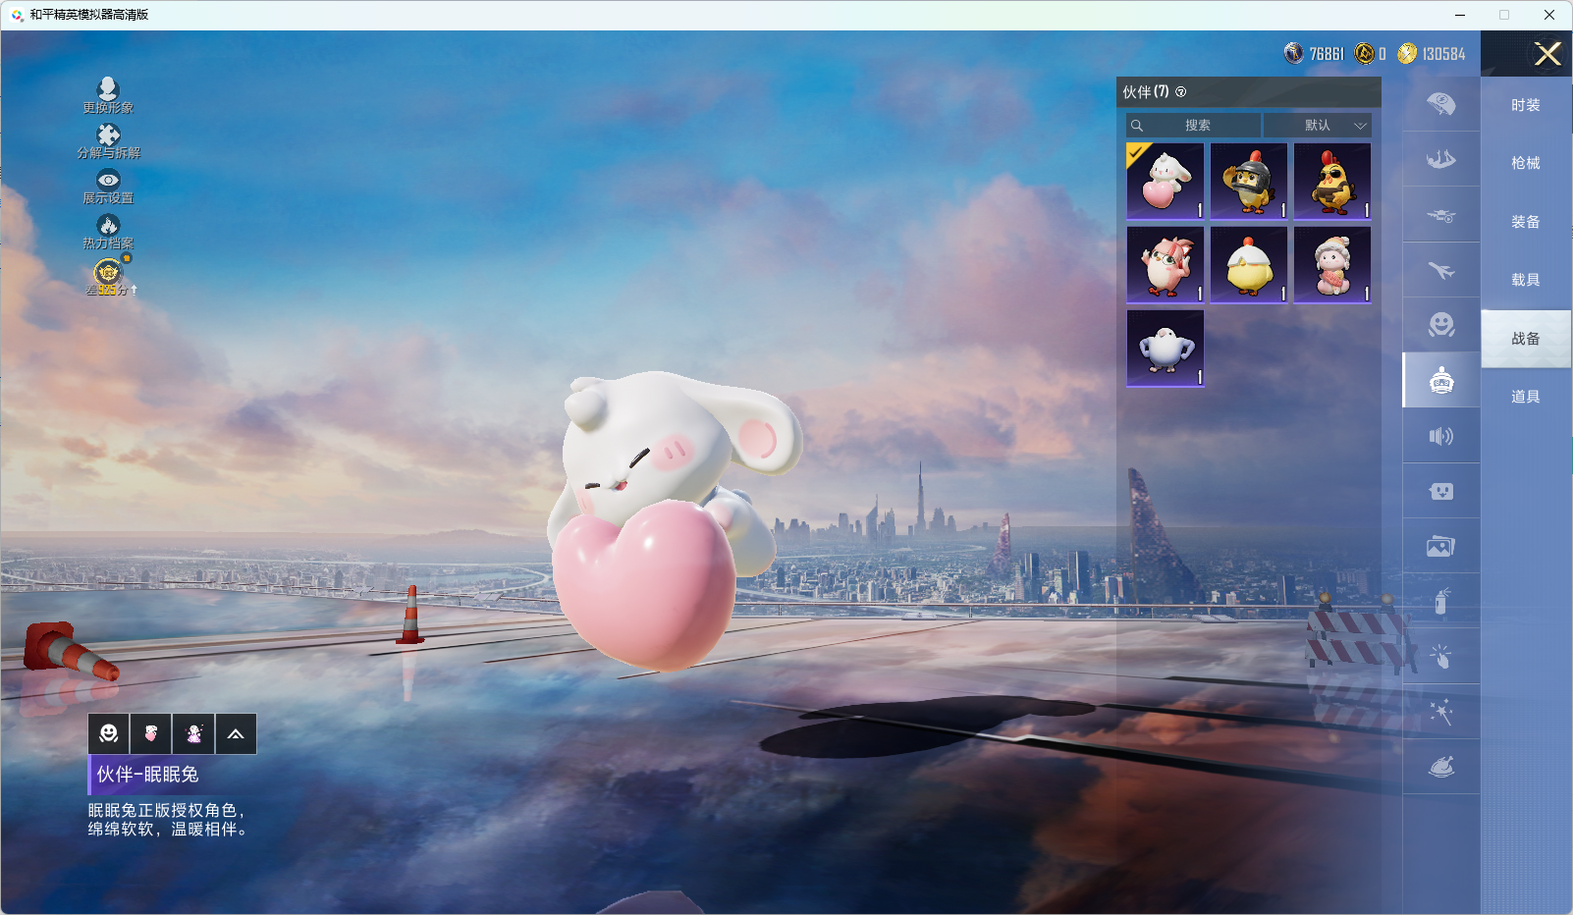The height and width of the screenshot is (915, 1573).
Task: Select the roast chicken category icon
Action: pyautogui.click(x=1440, y=767)
